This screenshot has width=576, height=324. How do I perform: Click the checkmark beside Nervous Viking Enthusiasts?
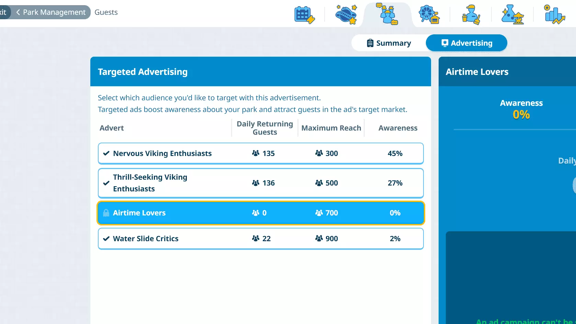(x=106, y=154)
